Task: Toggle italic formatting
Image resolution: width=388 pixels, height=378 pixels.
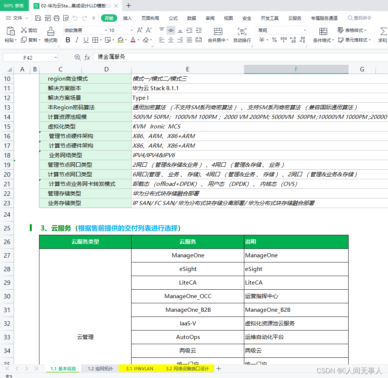Action: [x=77, y=40]
